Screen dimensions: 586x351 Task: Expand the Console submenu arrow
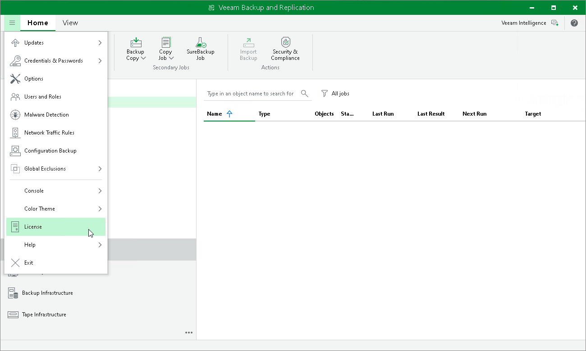100,191
